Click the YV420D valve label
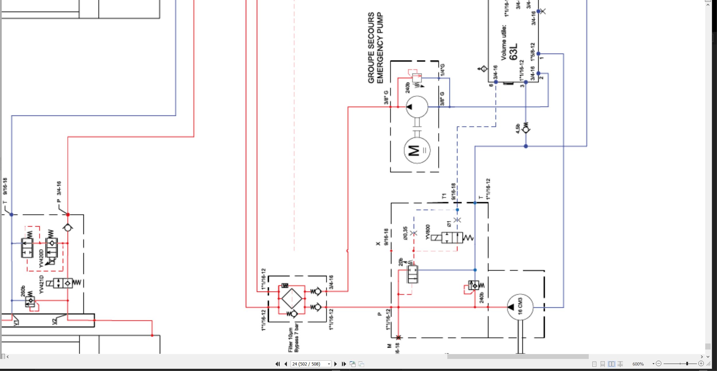 pyautogui.click(x=41, y=258)
